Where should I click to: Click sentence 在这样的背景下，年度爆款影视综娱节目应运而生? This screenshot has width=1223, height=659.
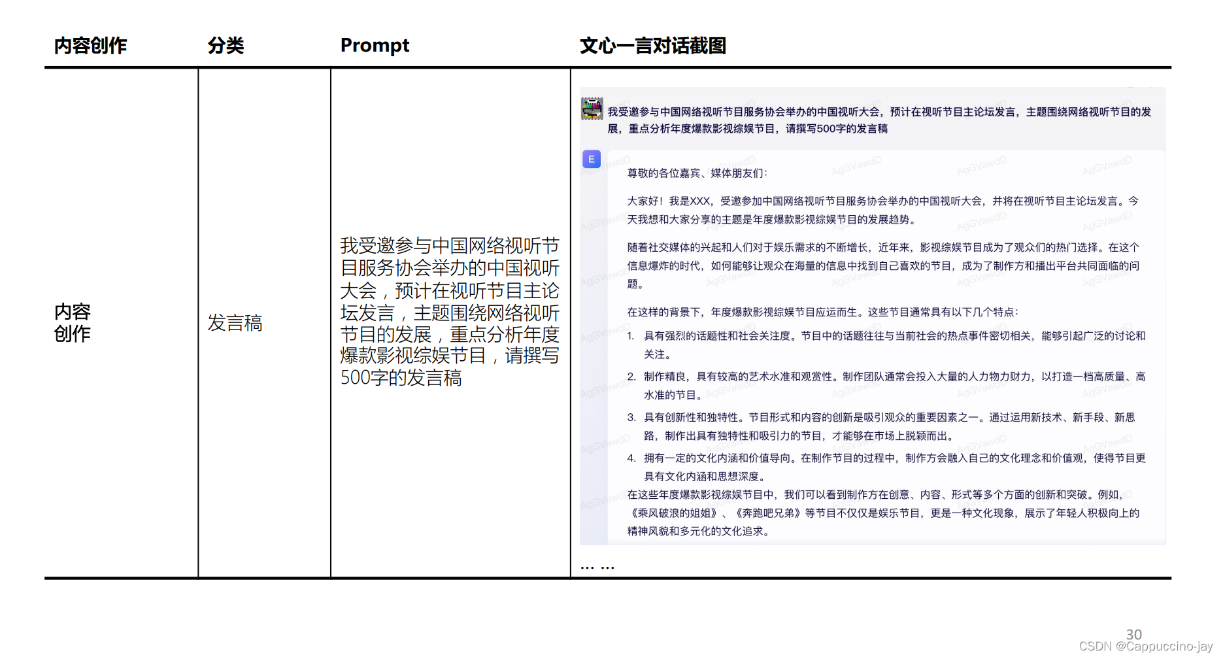823,313
